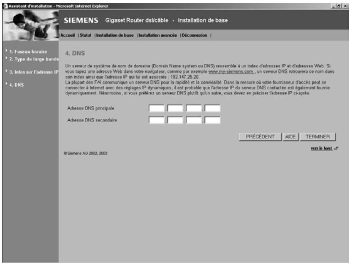Select step 3. Infos sur l'adresse IP
The height and width of the screenshot is (264, 350).
pyautogui.click(x=34, y=72)
